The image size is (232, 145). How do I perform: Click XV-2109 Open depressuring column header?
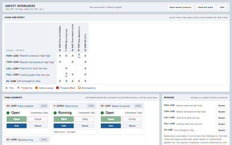[x=79, y=38]
